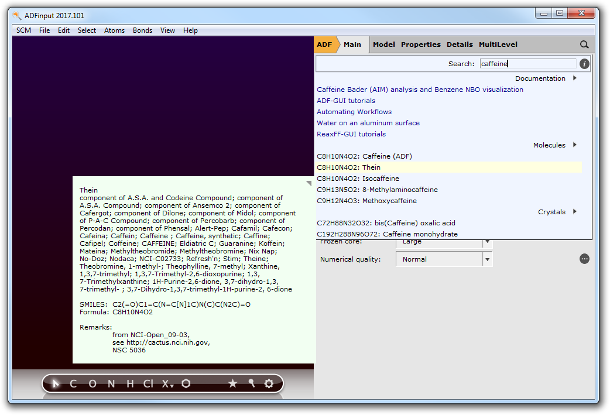This screenshot has height=415, width=610.
Task: Select the Methoxycaffeine molecule result
Action: (x=367, y=201)
